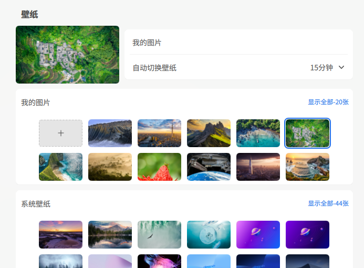Click 显示全部-44张 link
Viewport: 364px width, 268px height.
(x=328, y=203)
